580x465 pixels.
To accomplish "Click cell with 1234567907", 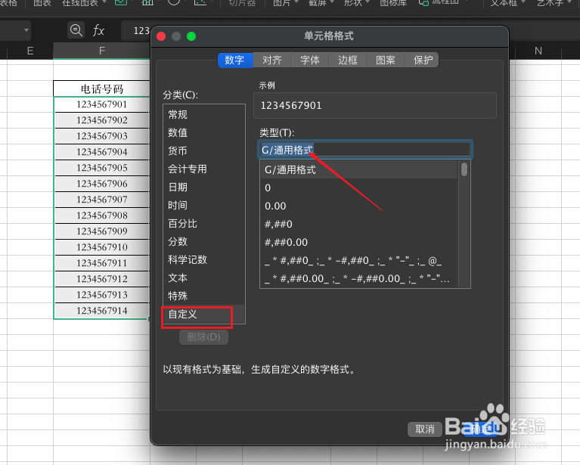I will click(x=102, y=200).
